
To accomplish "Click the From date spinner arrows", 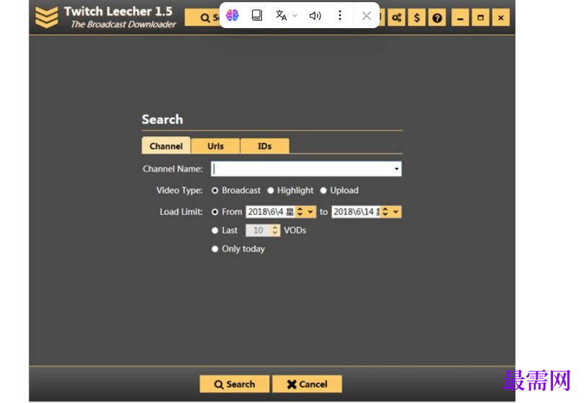I will pyautogui.click(x=300, y=212).
